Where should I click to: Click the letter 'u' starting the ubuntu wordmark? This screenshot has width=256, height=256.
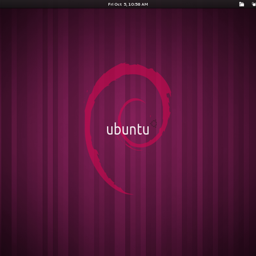pos(109,131)
